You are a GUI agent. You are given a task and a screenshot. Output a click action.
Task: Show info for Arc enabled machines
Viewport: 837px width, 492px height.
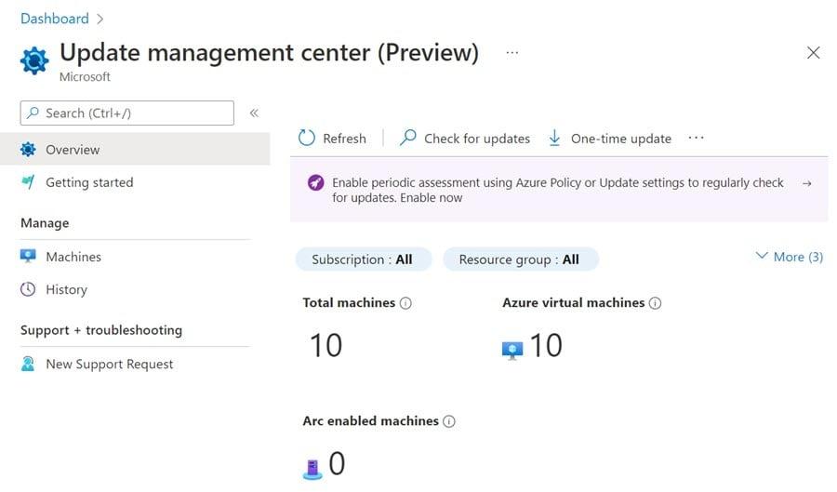(x=449, y=421)
